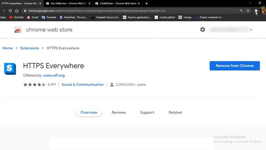The image size is (266, 150).
Task: View site lock security info icon
Action: (x=25, y=11)
